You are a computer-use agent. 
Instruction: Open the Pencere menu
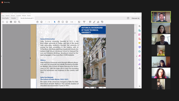click(24, 16)
